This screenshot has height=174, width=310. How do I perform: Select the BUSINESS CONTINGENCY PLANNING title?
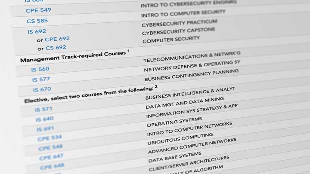(x=191, y=75)
